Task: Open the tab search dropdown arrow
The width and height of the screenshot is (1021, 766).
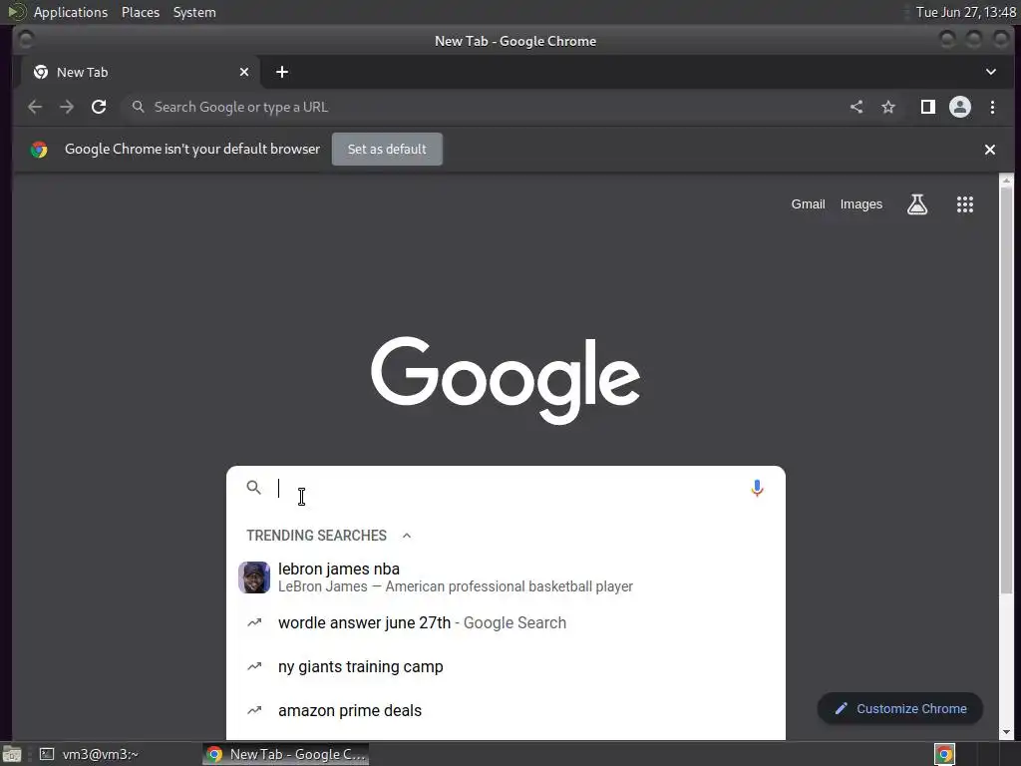Action: coord(990,72)
